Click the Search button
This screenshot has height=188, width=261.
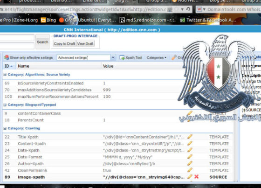point(42,42)
